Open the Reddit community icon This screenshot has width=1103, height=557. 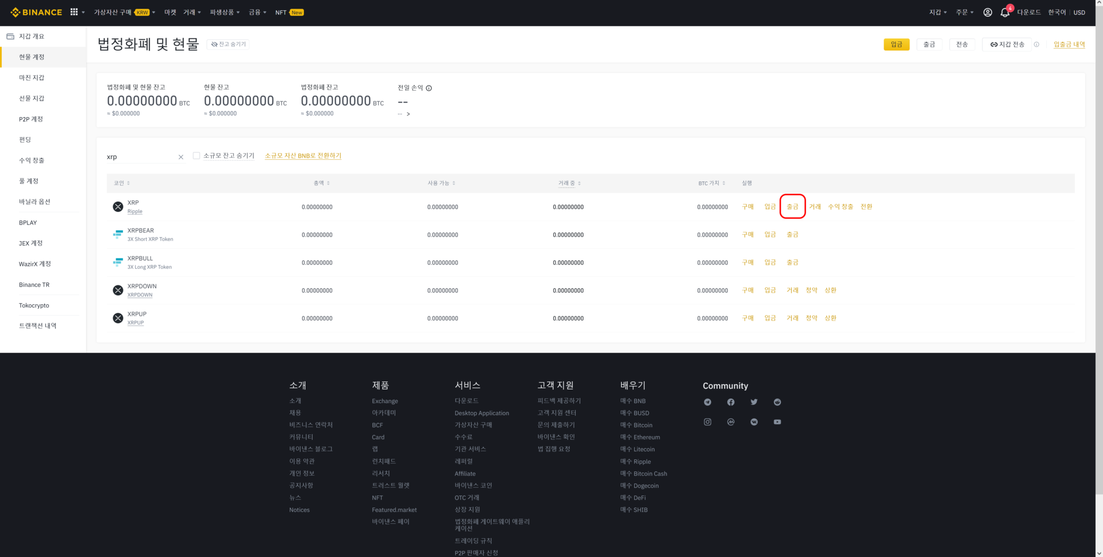pos(777,402)
